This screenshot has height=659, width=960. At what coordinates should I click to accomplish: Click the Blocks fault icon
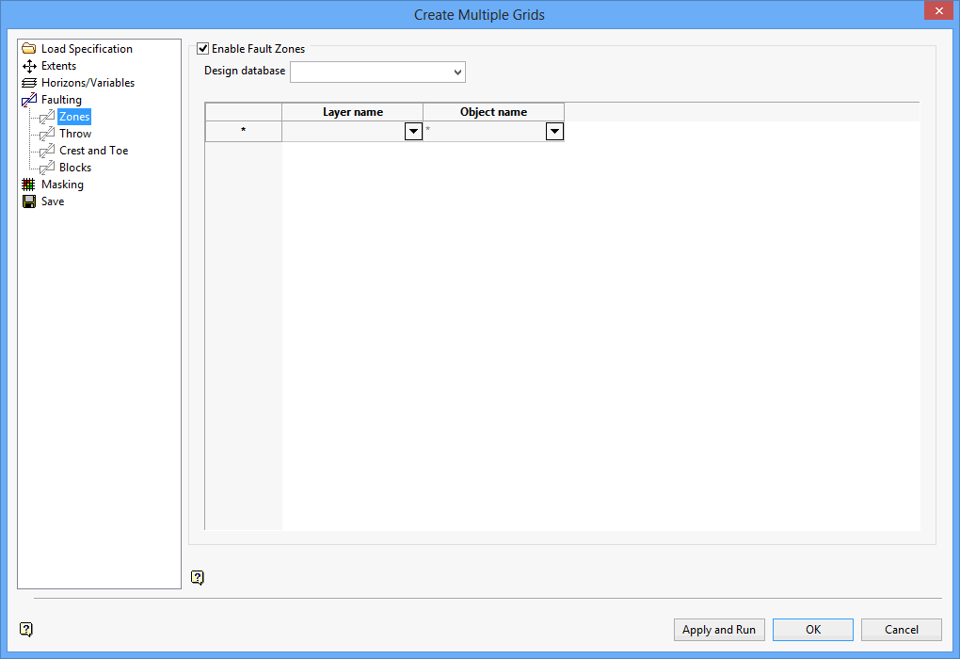click(47, 168)
